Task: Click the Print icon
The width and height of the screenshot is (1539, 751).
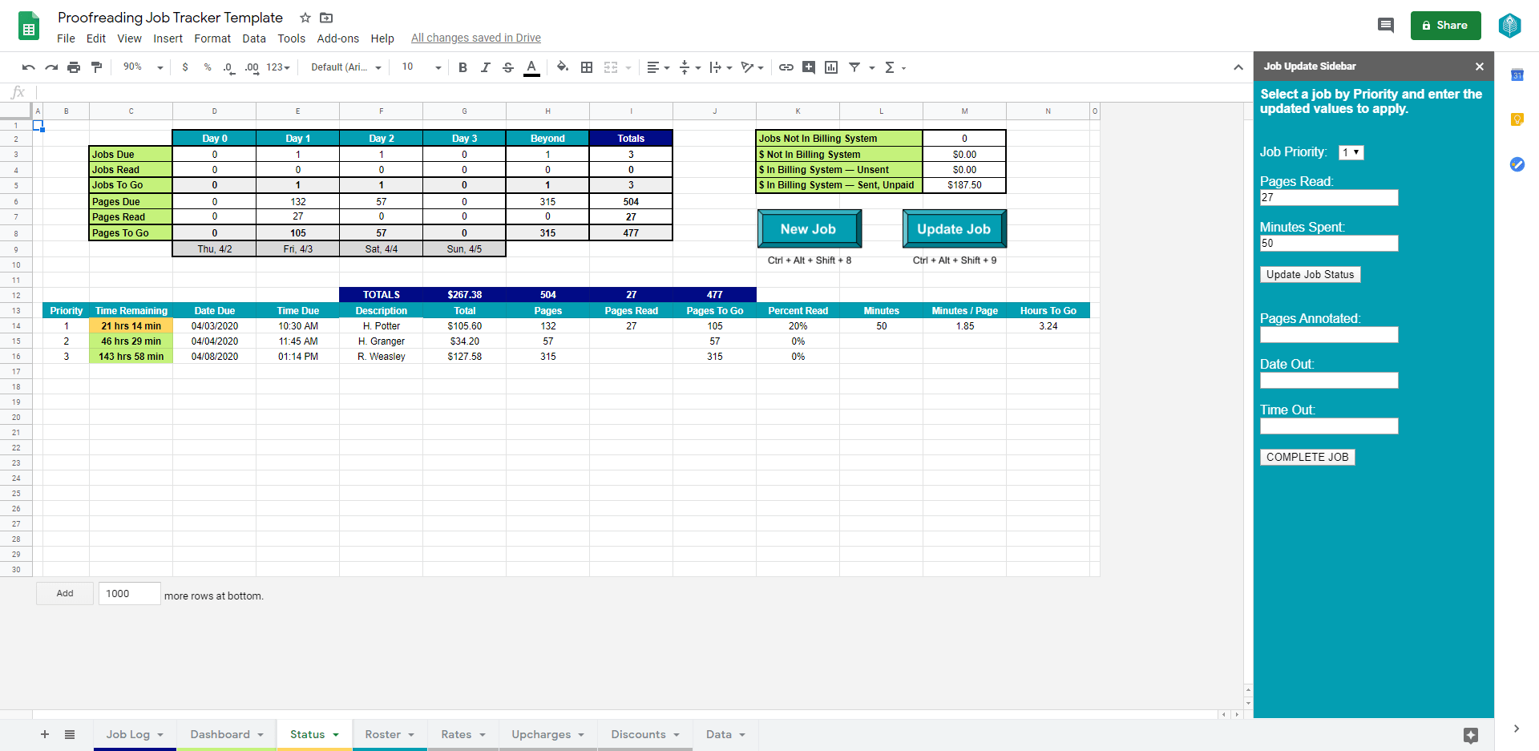Action: coord(74,67)
